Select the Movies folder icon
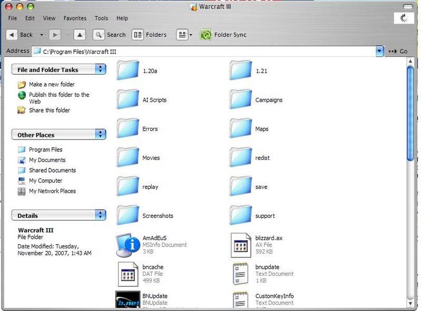Image resolution: width=421 pixels, height=311 pixels. 128,157
